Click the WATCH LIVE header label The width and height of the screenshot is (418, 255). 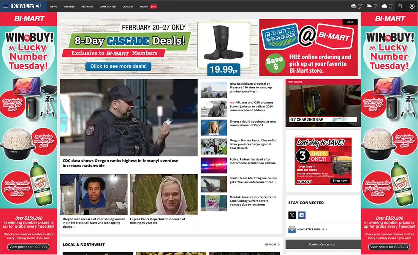[295, 82]
